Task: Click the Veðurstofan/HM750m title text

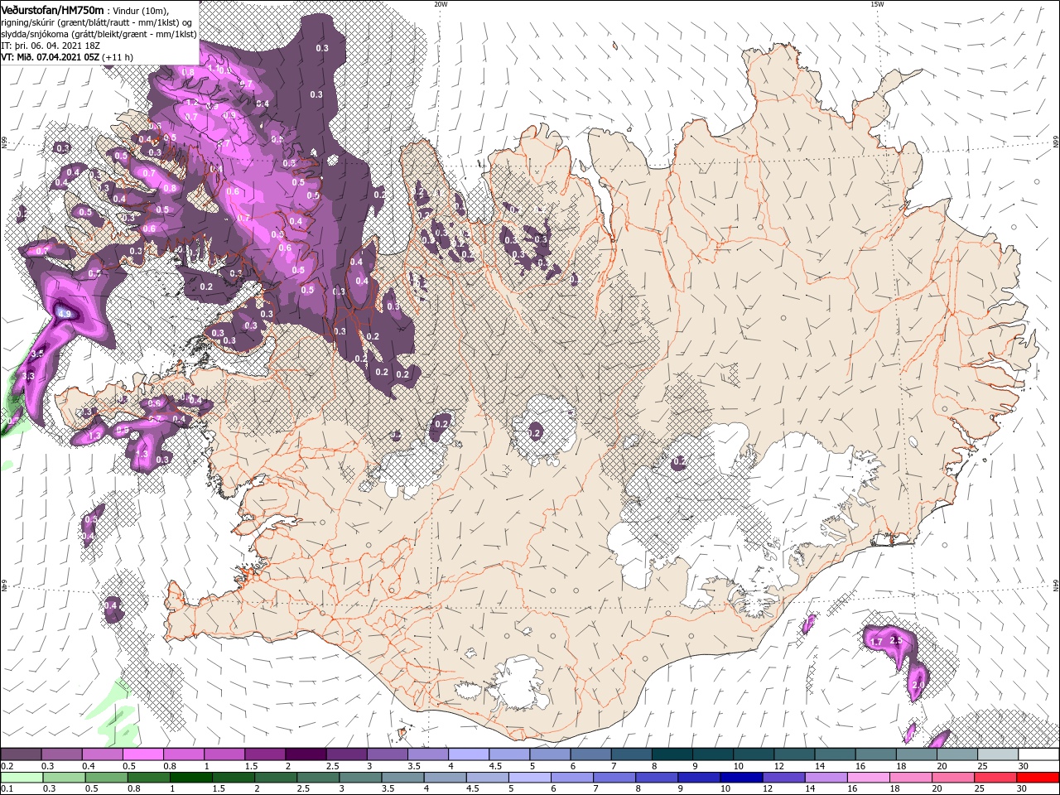Action: (52, 10)
